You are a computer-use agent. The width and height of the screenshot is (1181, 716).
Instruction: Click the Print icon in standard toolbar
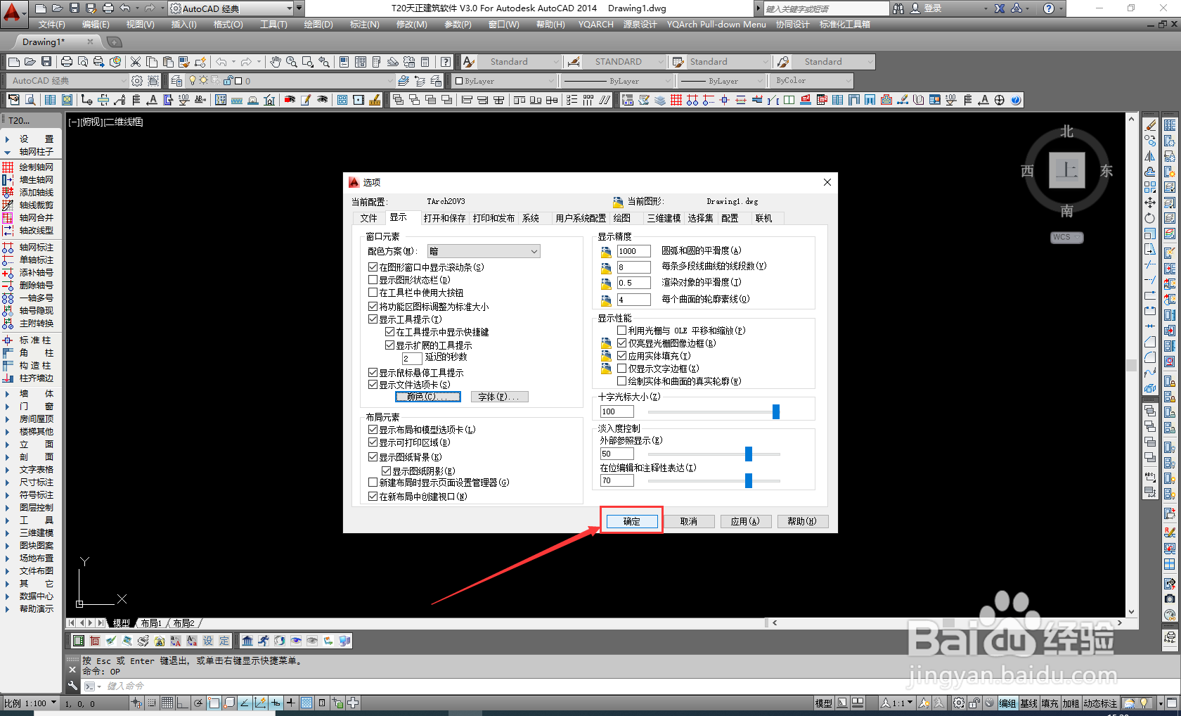[67, 62]
